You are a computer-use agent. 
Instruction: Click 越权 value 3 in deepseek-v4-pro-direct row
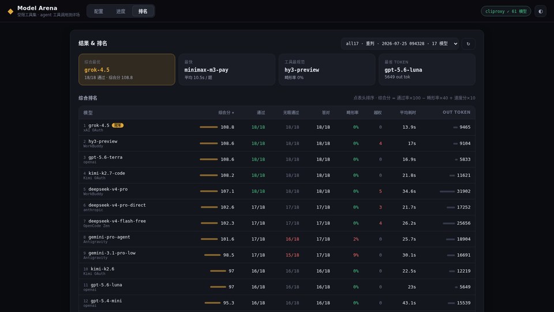380,207
